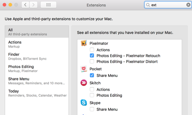Disable Pocket Share Menu checkbox
The width and height of the screenshot is (192, 115).
[x=92, y=75]
